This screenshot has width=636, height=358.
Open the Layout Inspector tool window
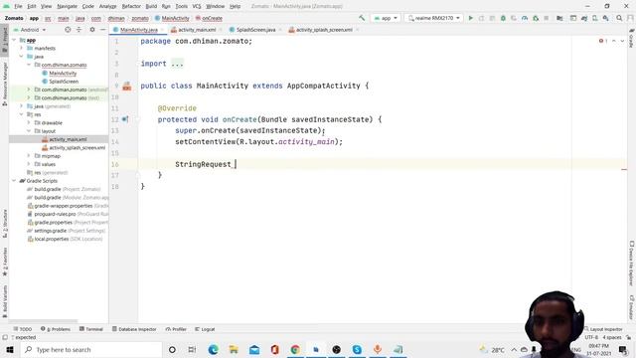603,329
